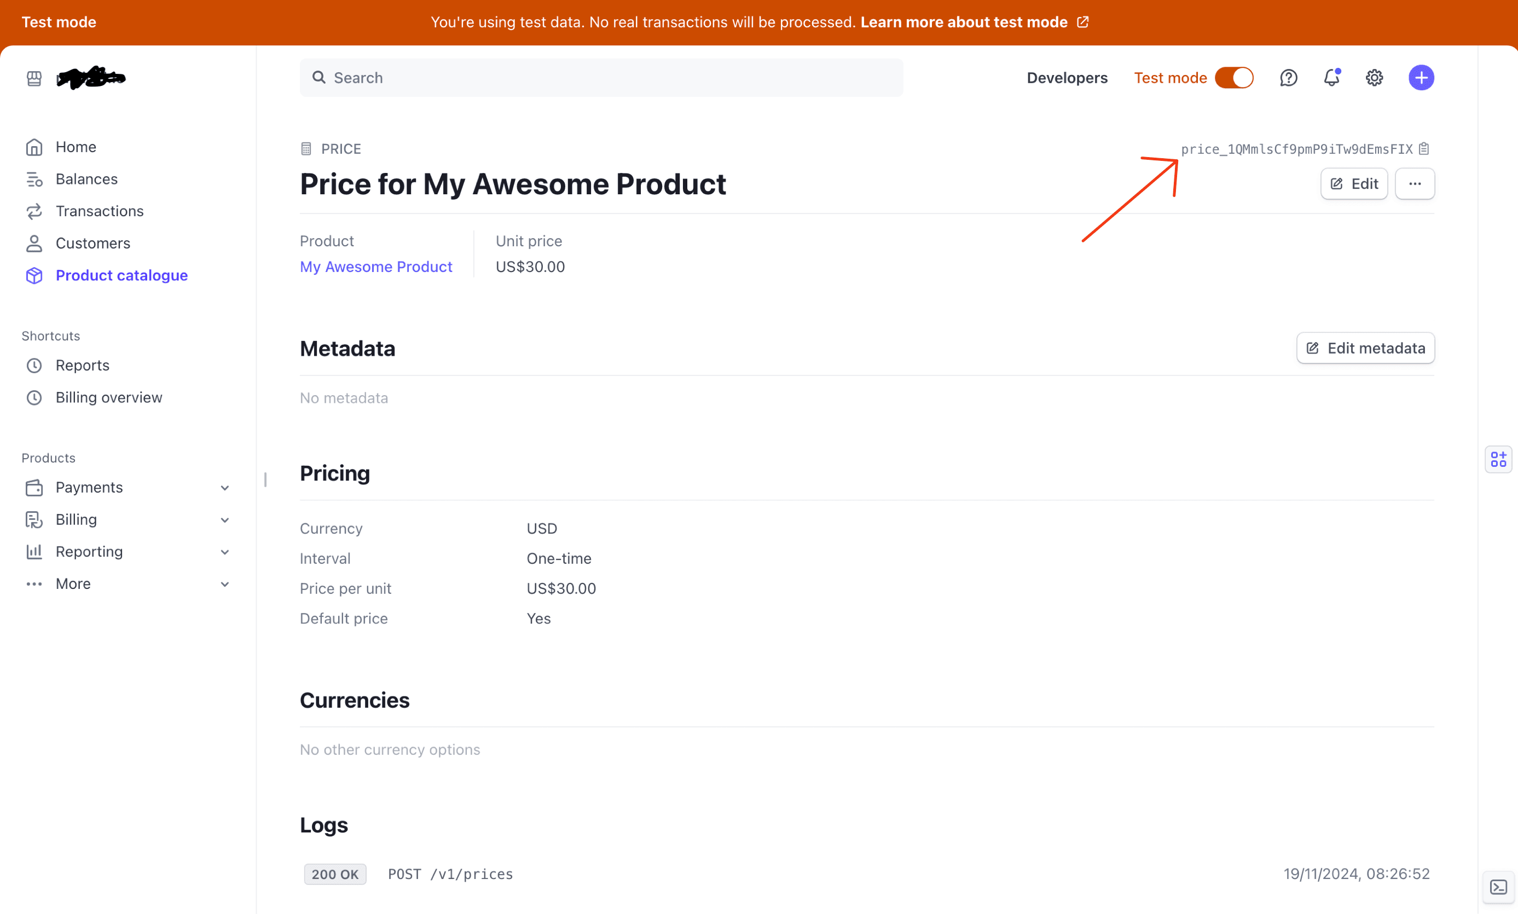This screenshot has height=914, width=1518.
Task: Open settings gear icon
Action: pyautogui.click(x=1375, y=78)
